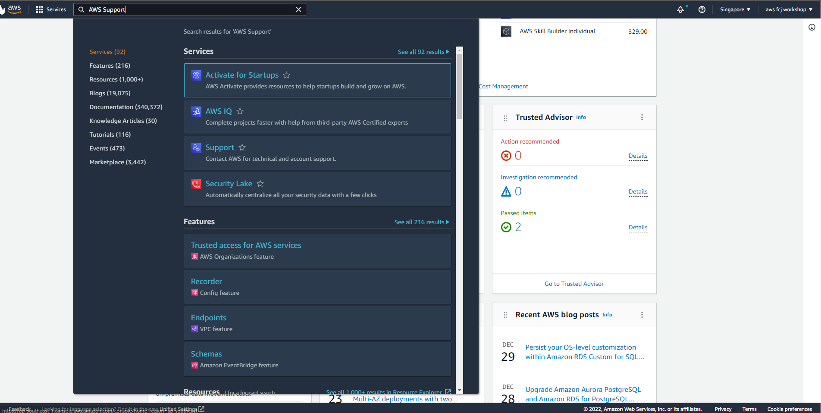This screenshot has width=821, height=413.
Task: Click the AWS Organizations feature icon
Action: [x=194, y=257]
